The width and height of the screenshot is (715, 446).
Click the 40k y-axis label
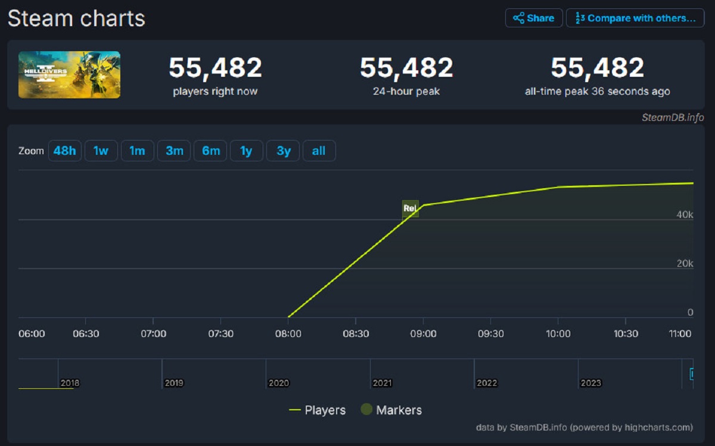[x=685, y=214]
